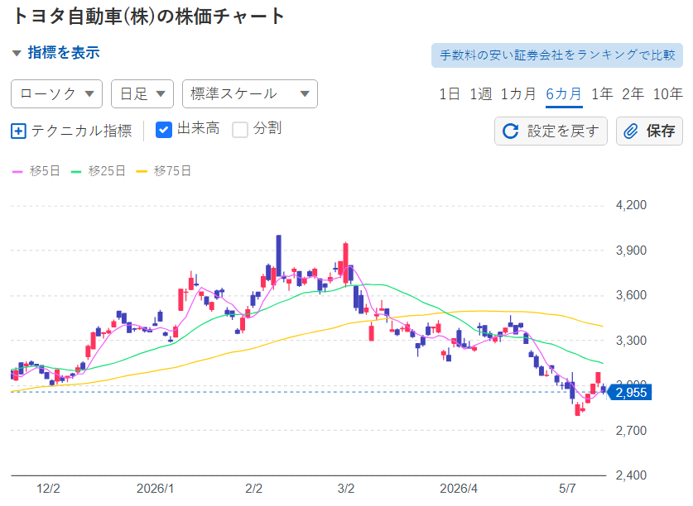Open the 手数料の安い証券会社をランキングで比較 banner
Image resolution: width=693 pixels, height=506 pixels.
(x=557, y=55)
